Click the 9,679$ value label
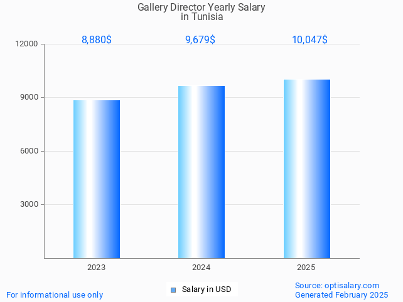403x302 pixels. point(200,39)
